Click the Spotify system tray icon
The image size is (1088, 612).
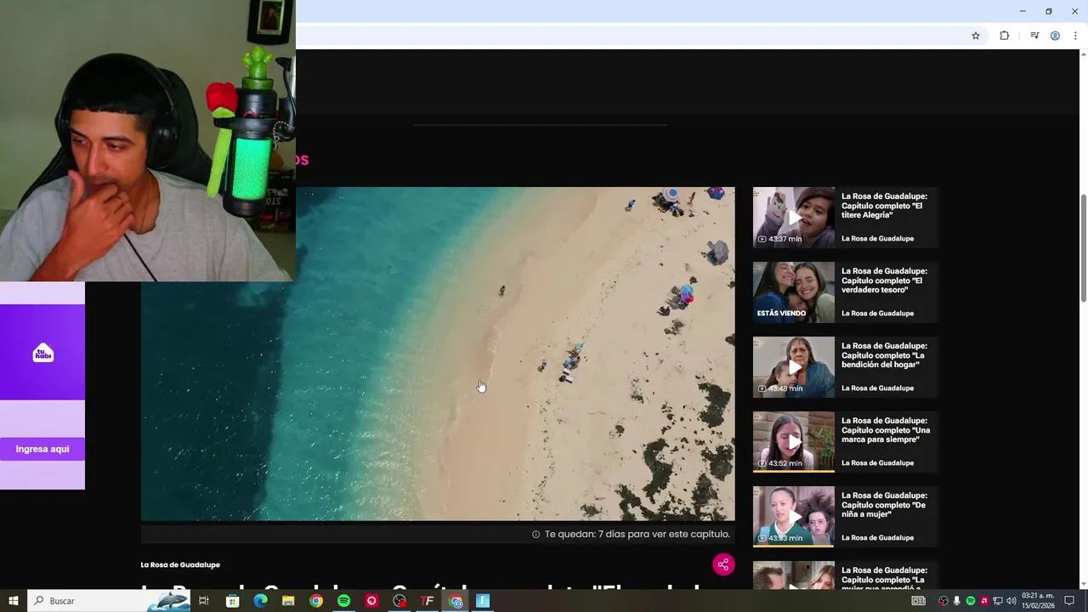coord(971,601)
